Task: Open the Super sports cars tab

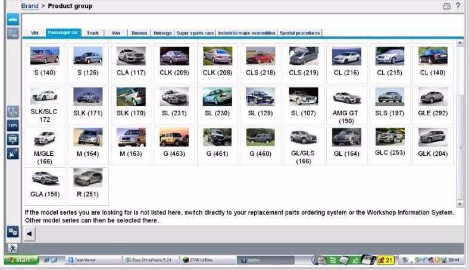Action: pyautogui.click(x=195, y=33)
